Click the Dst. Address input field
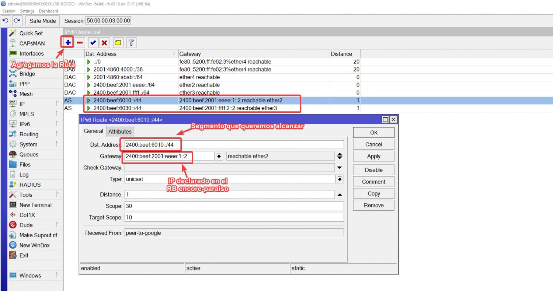This screenshot has height=291, width=553. pyautogui.click(x=234, y=145)
